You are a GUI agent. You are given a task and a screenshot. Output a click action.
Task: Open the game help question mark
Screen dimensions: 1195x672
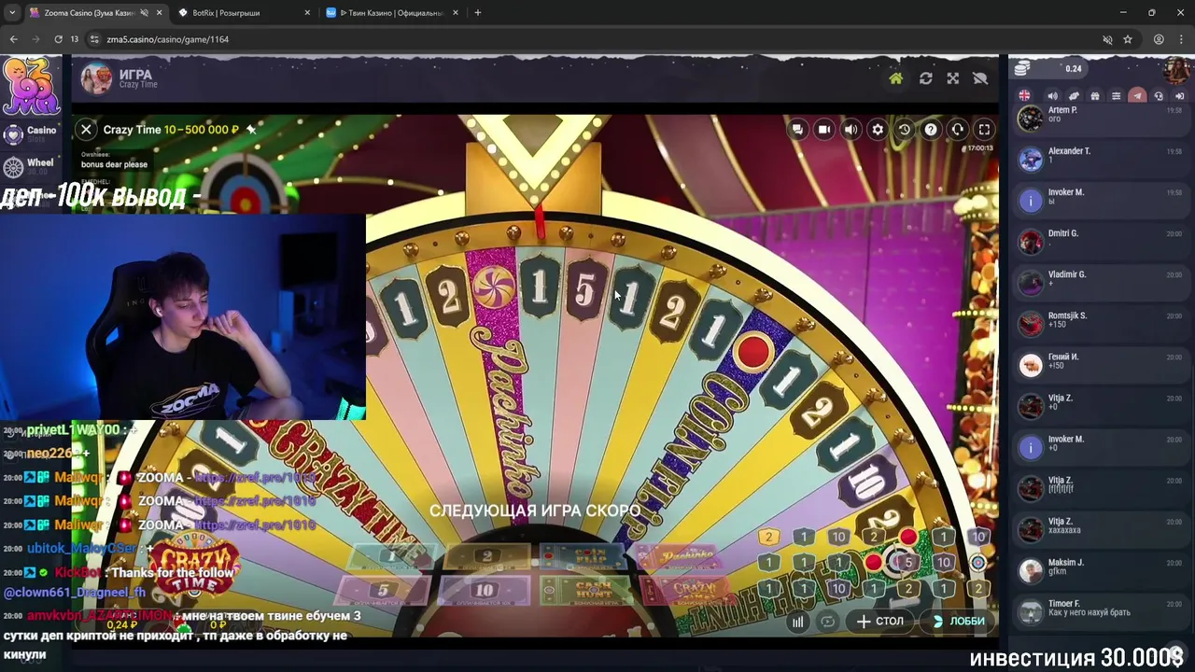931,130
